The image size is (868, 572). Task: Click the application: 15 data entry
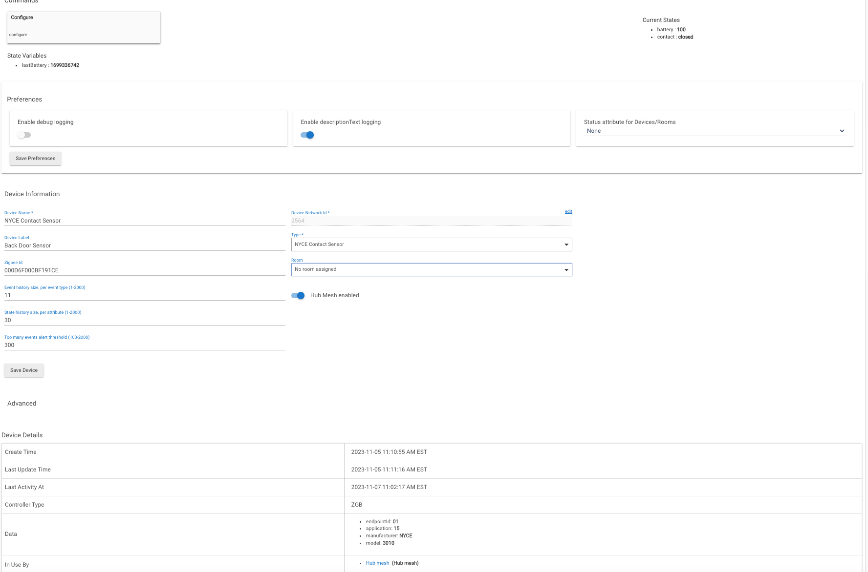[x=383, y=529]
